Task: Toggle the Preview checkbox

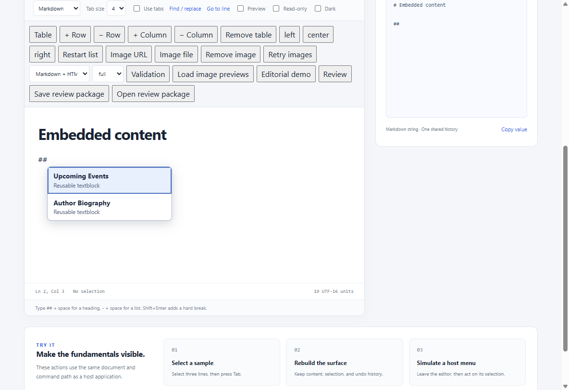Action: [241, 8]
